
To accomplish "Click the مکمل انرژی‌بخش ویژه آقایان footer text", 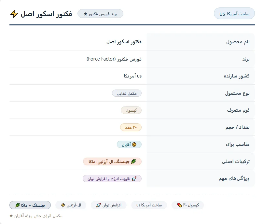I will pos(38,216).
